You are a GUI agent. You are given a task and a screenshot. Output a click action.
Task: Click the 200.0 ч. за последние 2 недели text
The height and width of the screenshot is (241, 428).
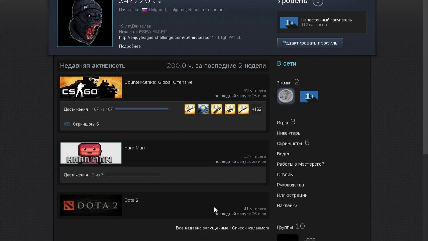click(216, 66)
